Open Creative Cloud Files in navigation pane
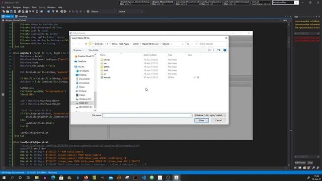322x181 pixels. pos(84,56)
